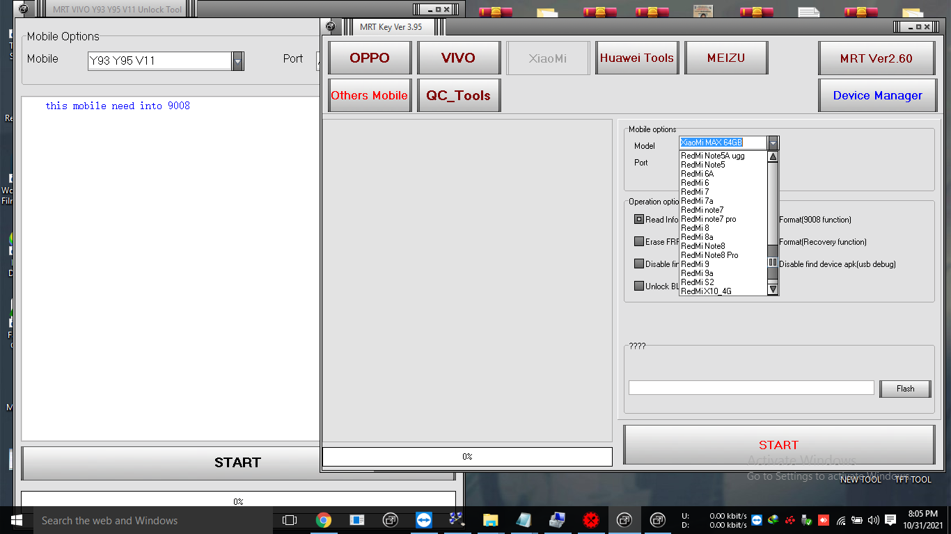The width and height of the screenshot is (951, 534).
Task: Open Google Chrome from the taskbar
Action: click(x=323, y=520)
